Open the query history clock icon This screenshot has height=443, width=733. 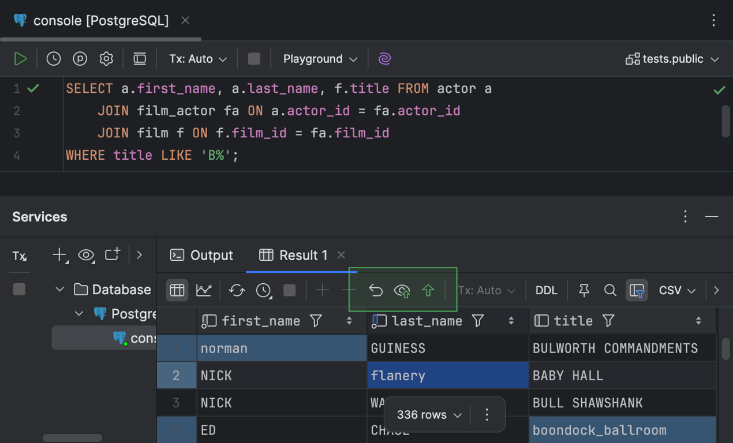click(53, 58)
